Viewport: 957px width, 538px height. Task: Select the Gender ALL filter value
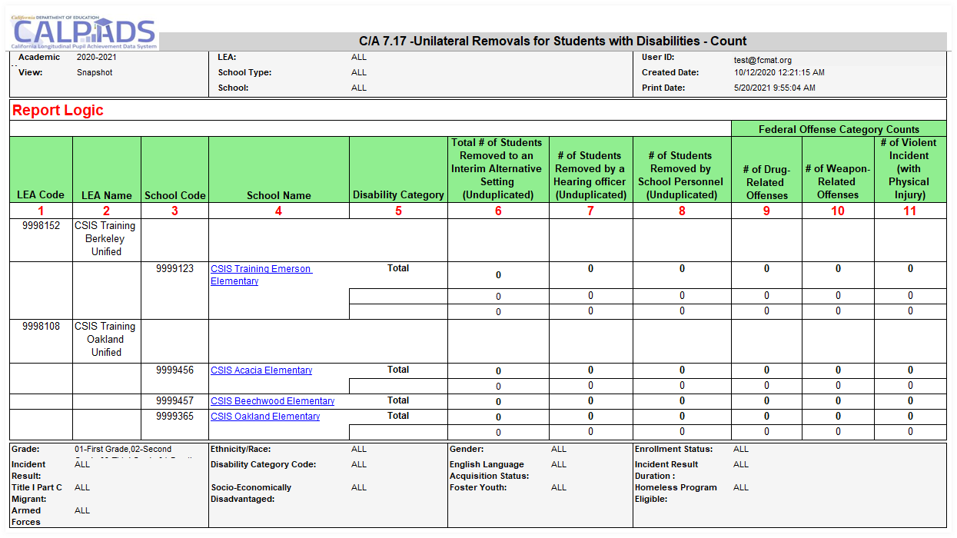557,449
